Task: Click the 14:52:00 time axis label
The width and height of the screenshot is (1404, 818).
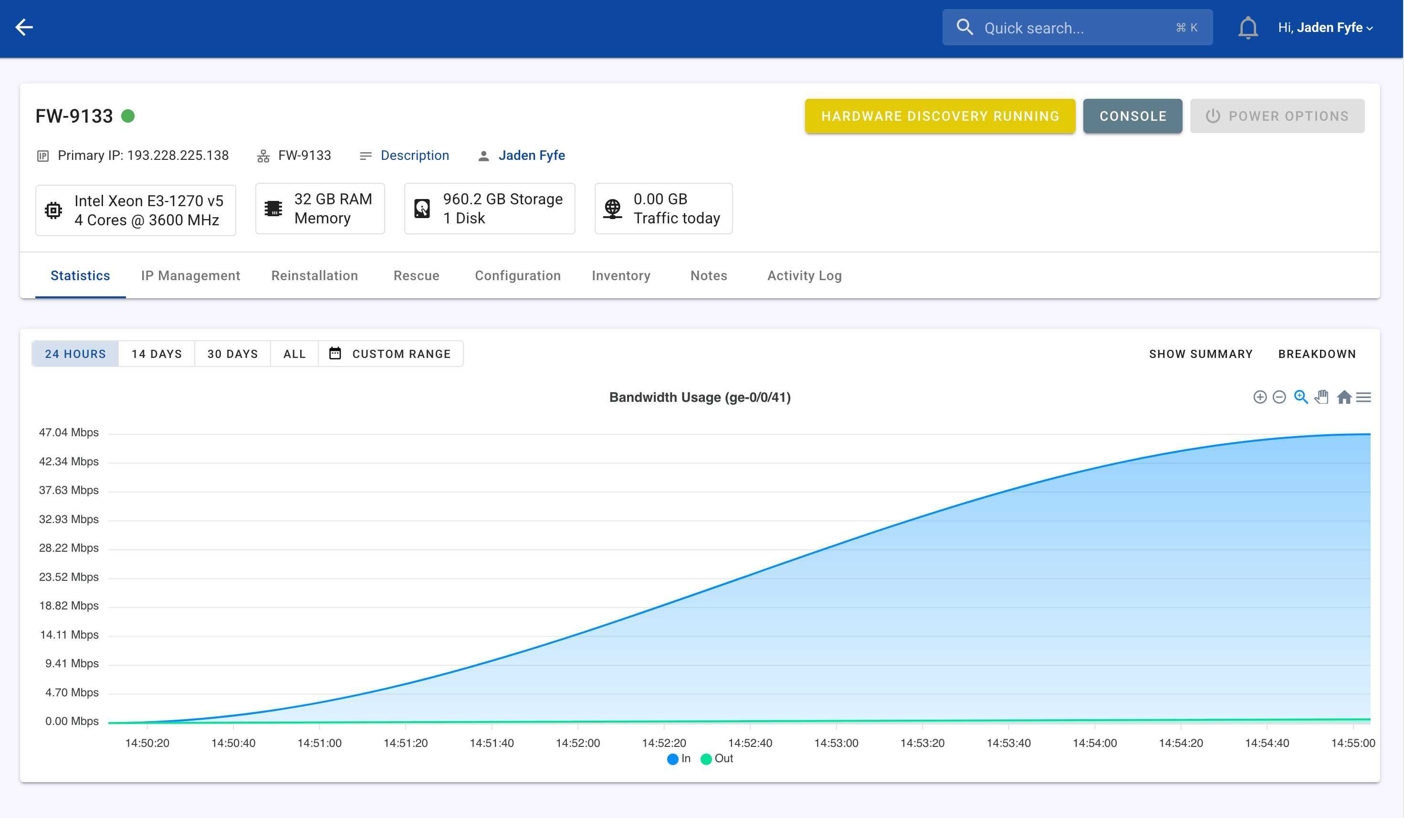Action: (x=578, y=743)
